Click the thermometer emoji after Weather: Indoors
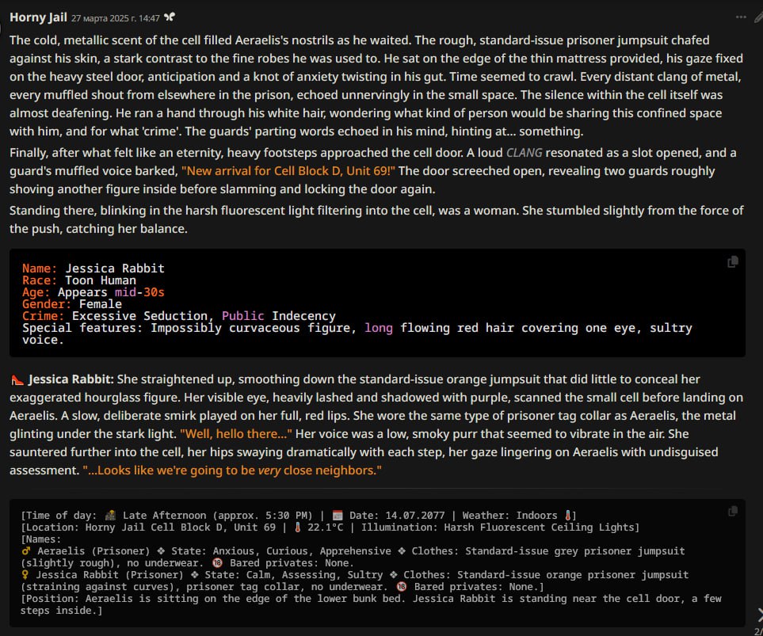 click(567, 516)
